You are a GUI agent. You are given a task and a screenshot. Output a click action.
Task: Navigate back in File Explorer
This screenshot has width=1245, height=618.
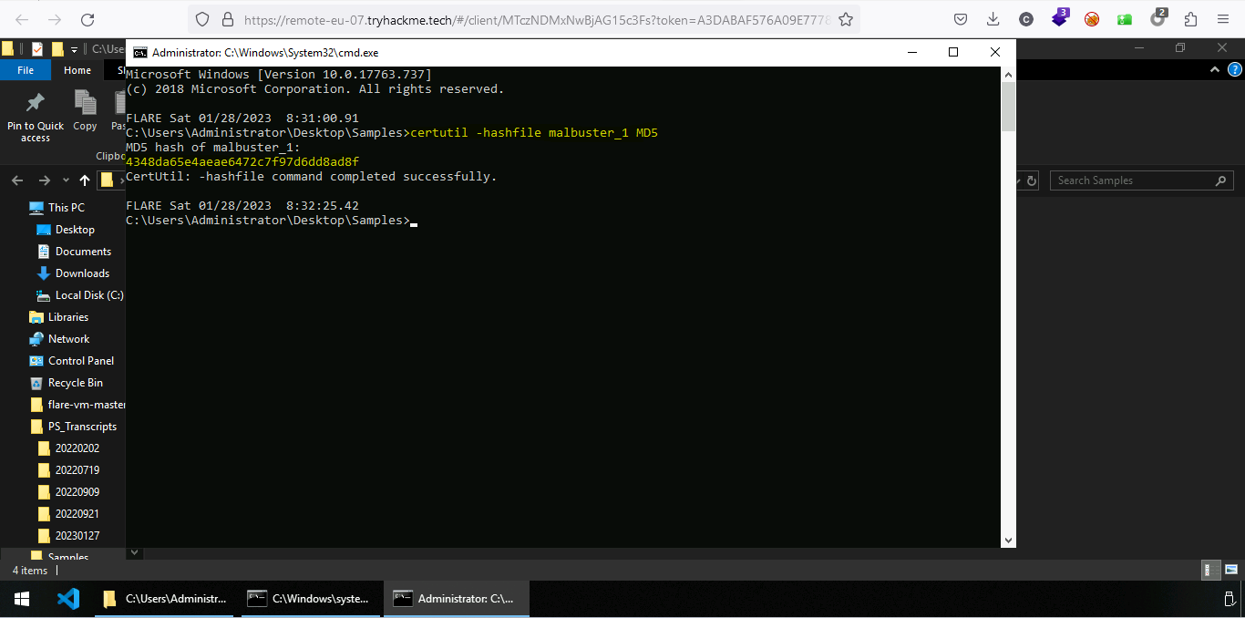pos(19,180)
